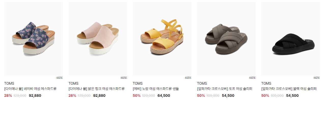The width and height of the screenshot is (321, 114).
Task: Open the black Alpargata Crossover slipper image
Action: [291, 39]
